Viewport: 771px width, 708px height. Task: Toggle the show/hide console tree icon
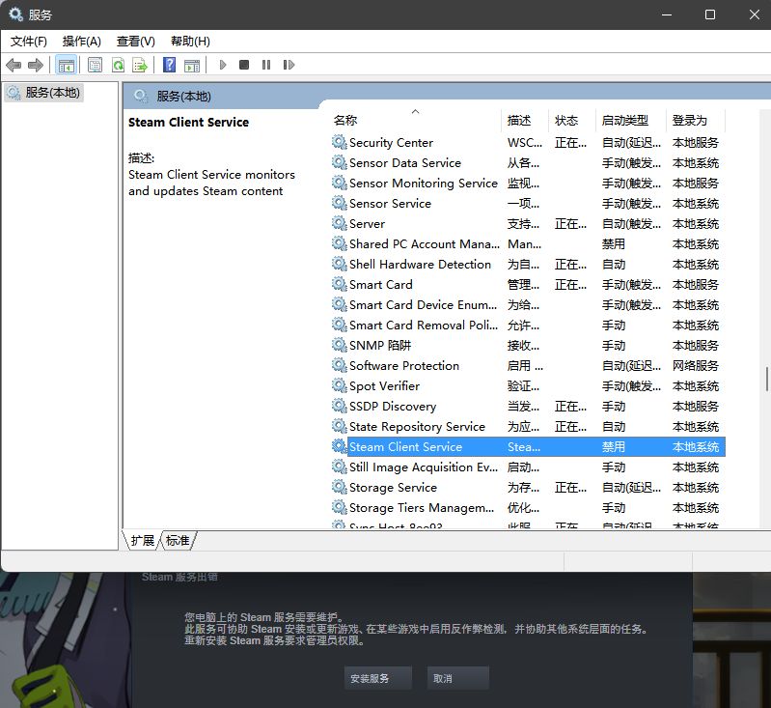click(x=66, y=65)
